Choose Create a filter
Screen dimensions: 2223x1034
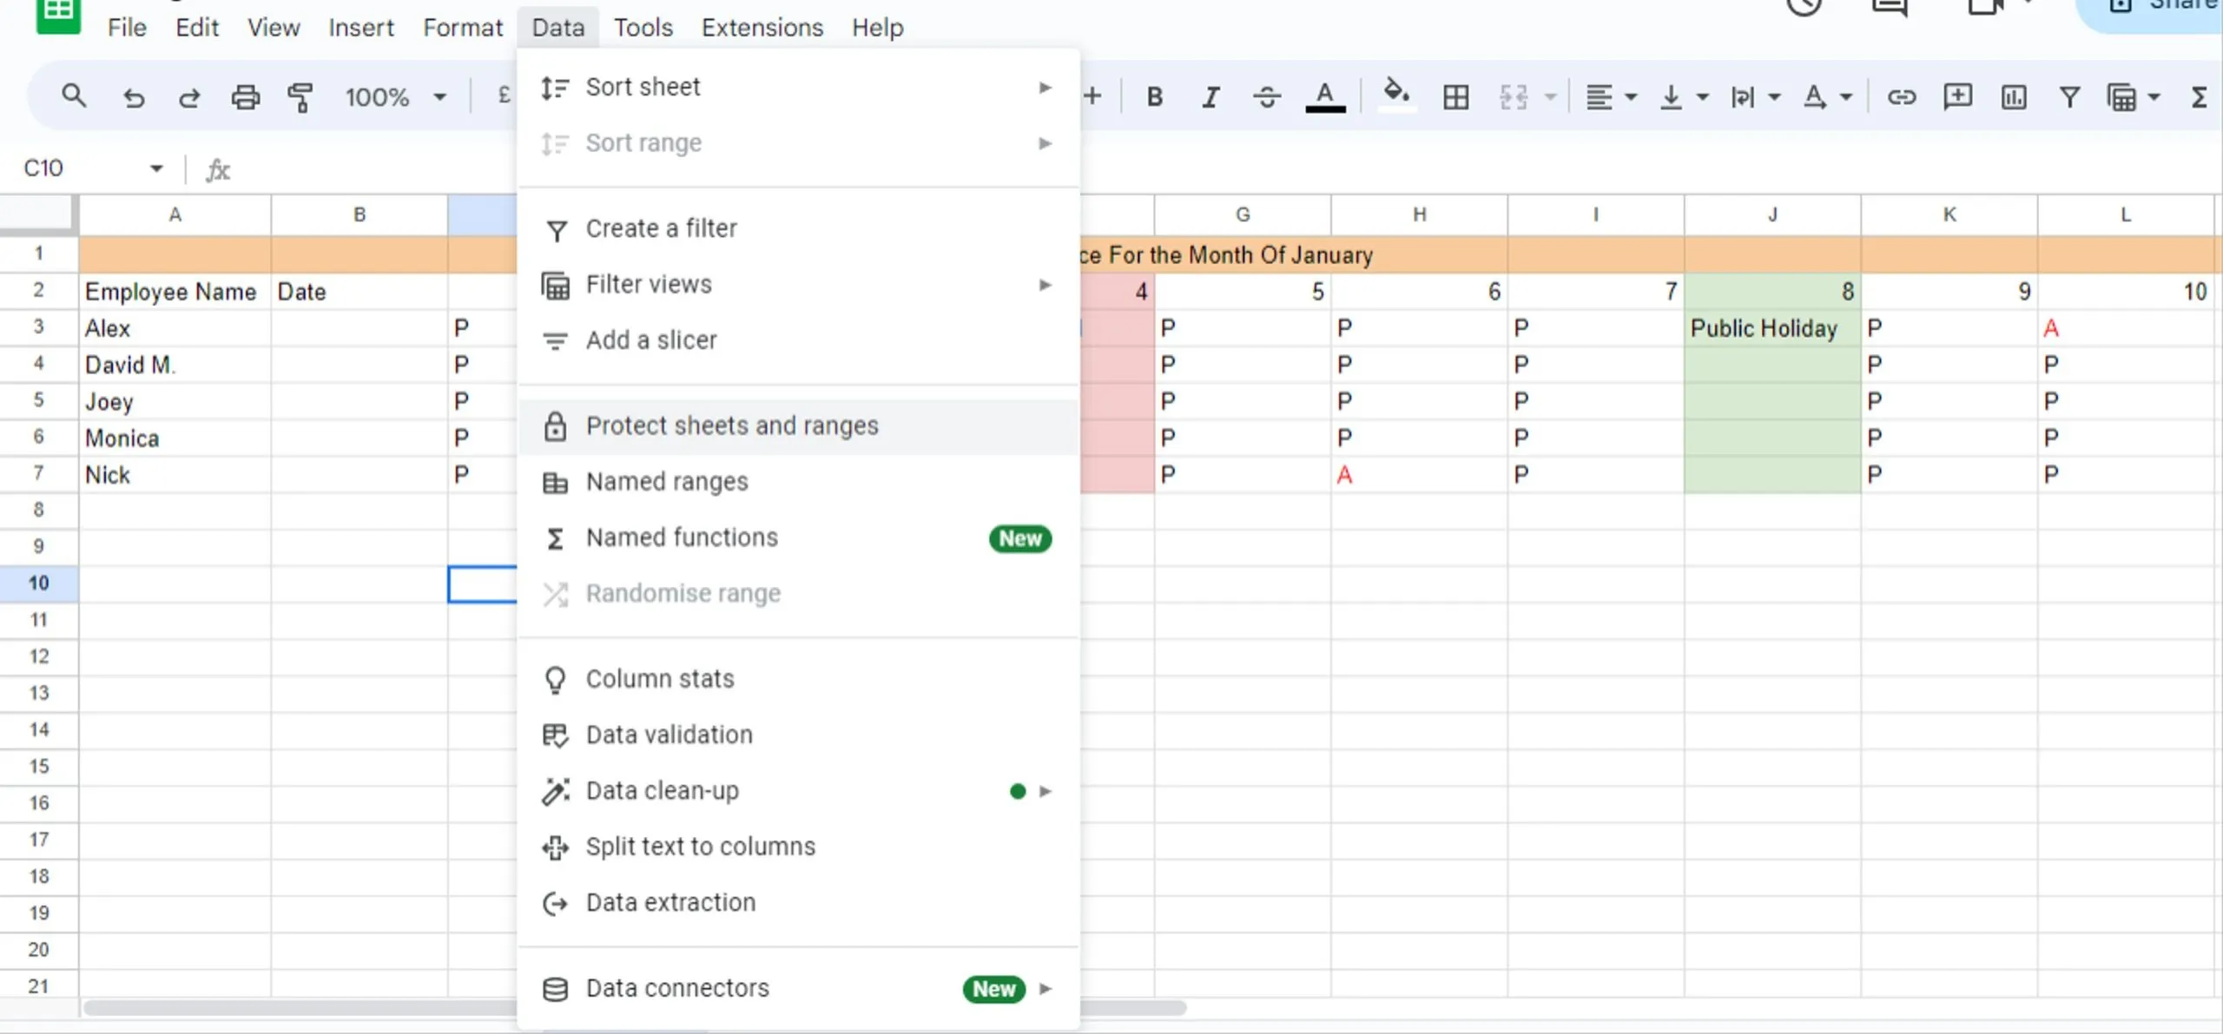click(798, 228)
